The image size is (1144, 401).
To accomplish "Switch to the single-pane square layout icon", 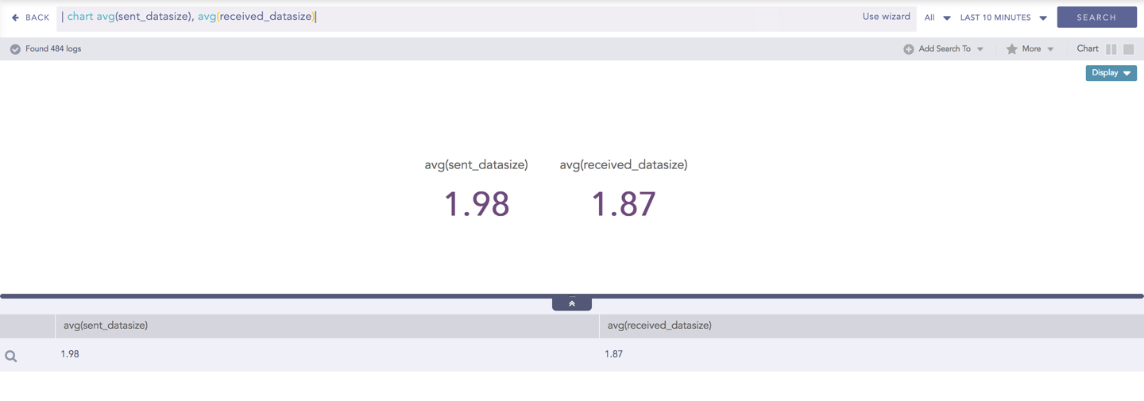I will point(1128,49).
